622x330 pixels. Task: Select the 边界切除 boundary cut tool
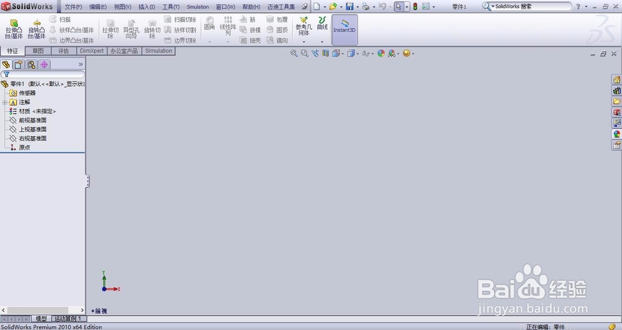click(x=180, y=40)
